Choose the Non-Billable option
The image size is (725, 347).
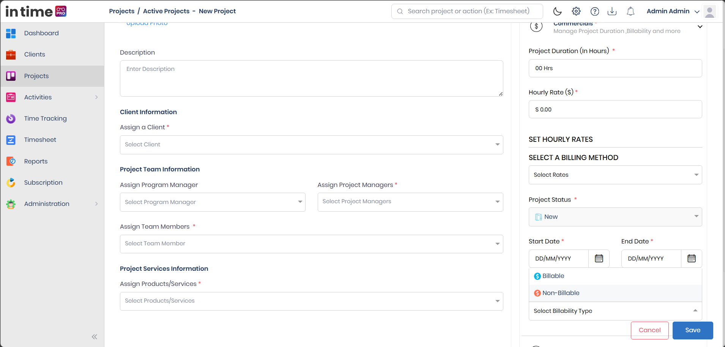pos(615,293)
